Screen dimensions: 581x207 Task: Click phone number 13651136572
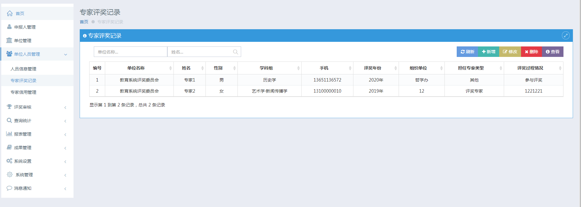click(327, 80)
